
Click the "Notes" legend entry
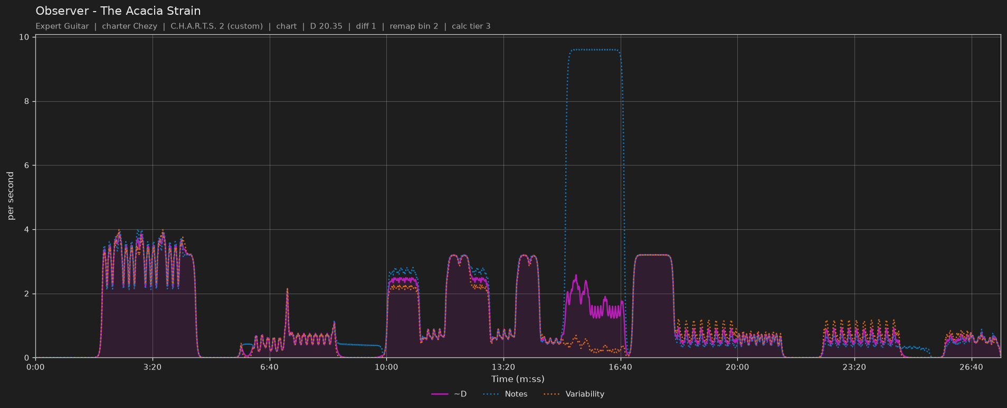[x=505, y=394]
